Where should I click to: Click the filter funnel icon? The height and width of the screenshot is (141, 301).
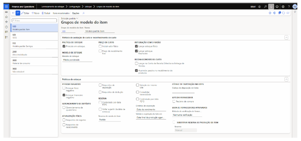[295, 12]
